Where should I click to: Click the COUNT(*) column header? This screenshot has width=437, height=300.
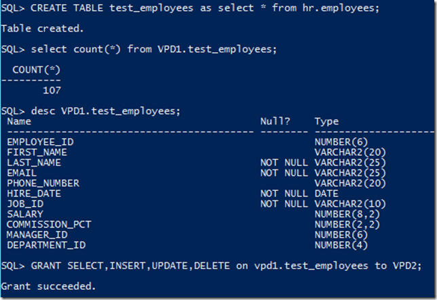[x=36, y=70]
